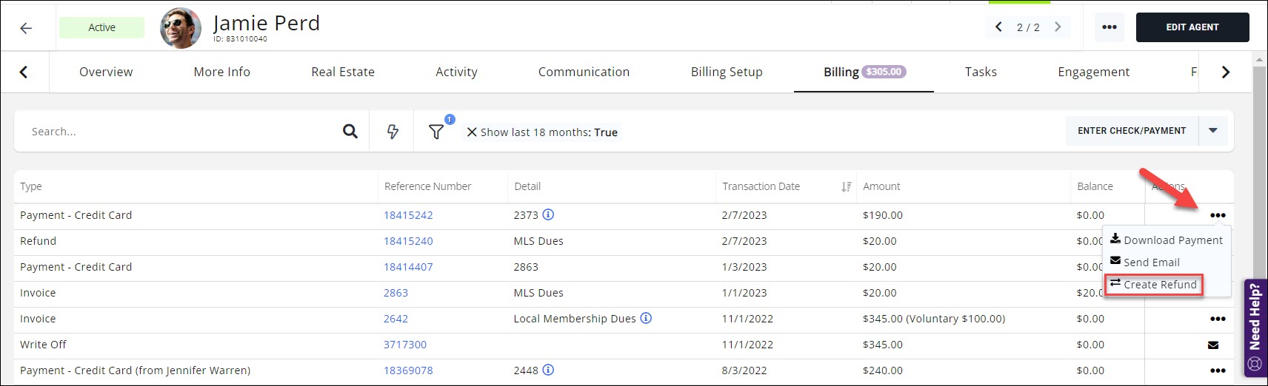Screen dimensions: 1268x386
Task: Click ENTER CHECK/PAYMENT button
Action: [1132, 131]
